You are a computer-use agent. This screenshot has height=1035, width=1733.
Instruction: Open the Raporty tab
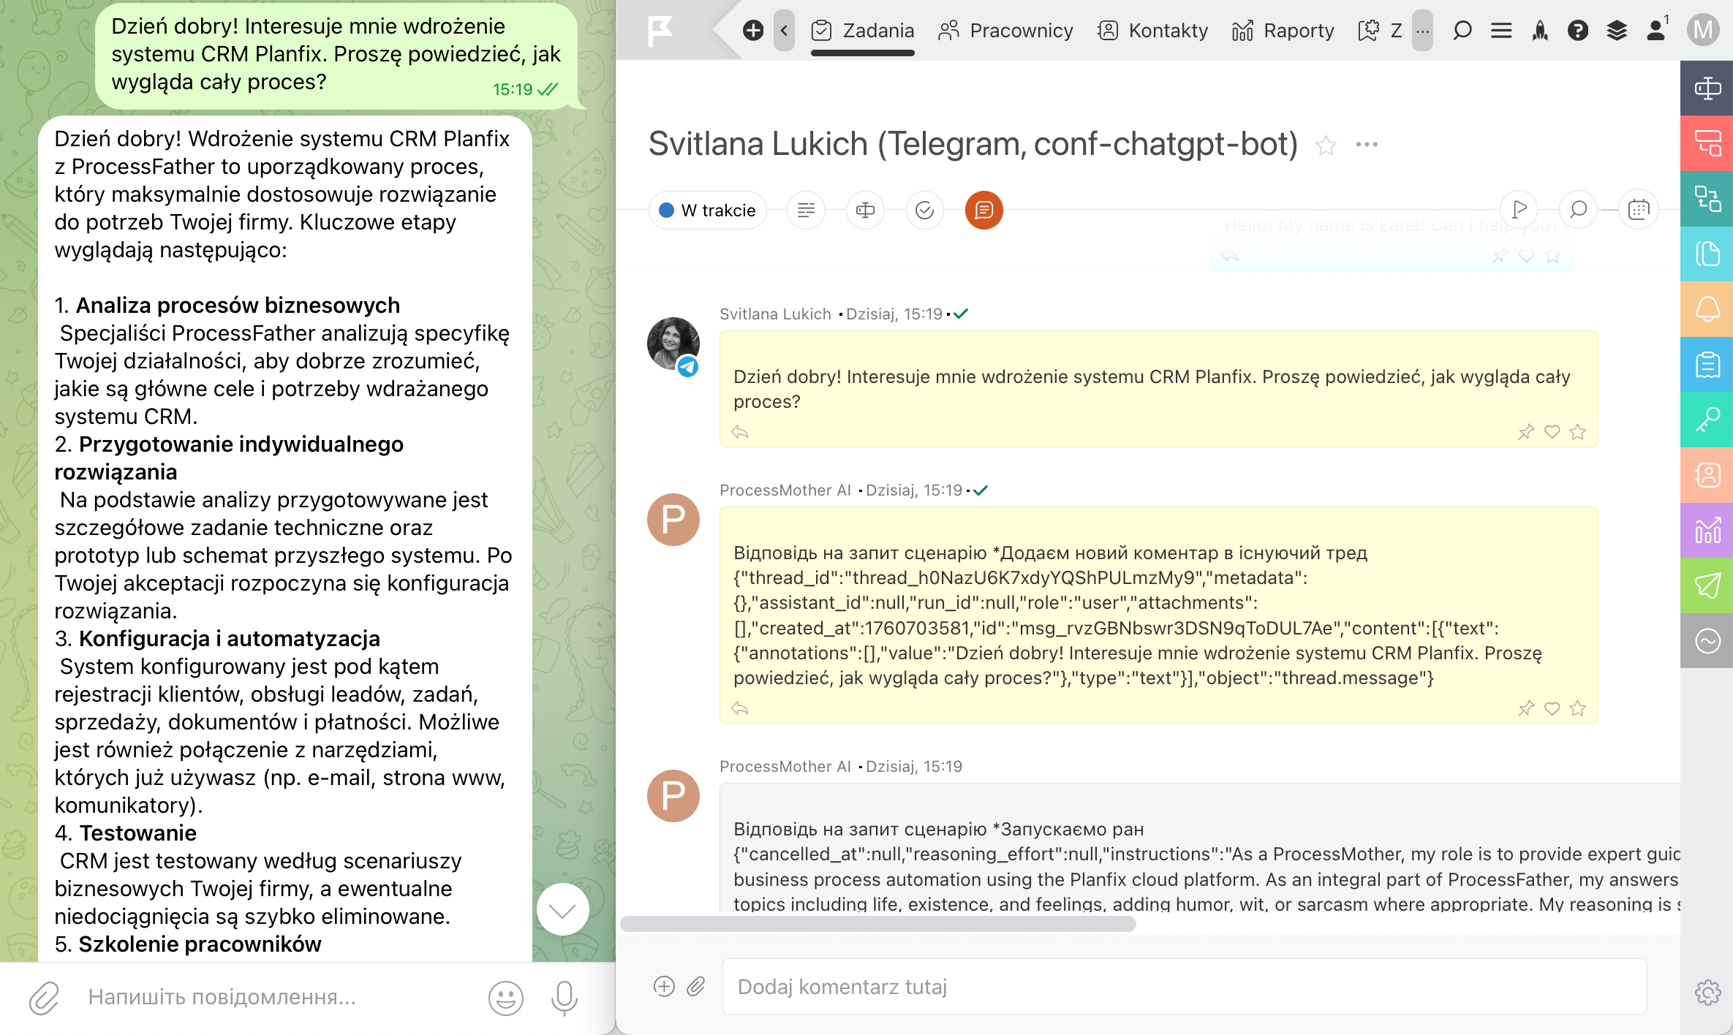click(1283, 31)
